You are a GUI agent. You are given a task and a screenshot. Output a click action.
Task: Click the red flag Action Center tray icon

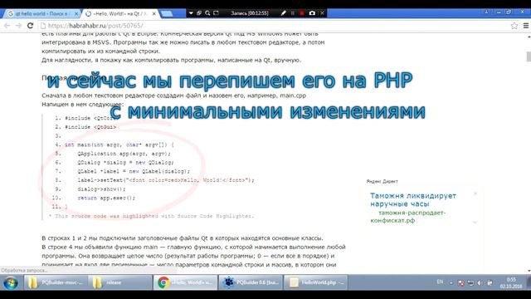(460, 282)
